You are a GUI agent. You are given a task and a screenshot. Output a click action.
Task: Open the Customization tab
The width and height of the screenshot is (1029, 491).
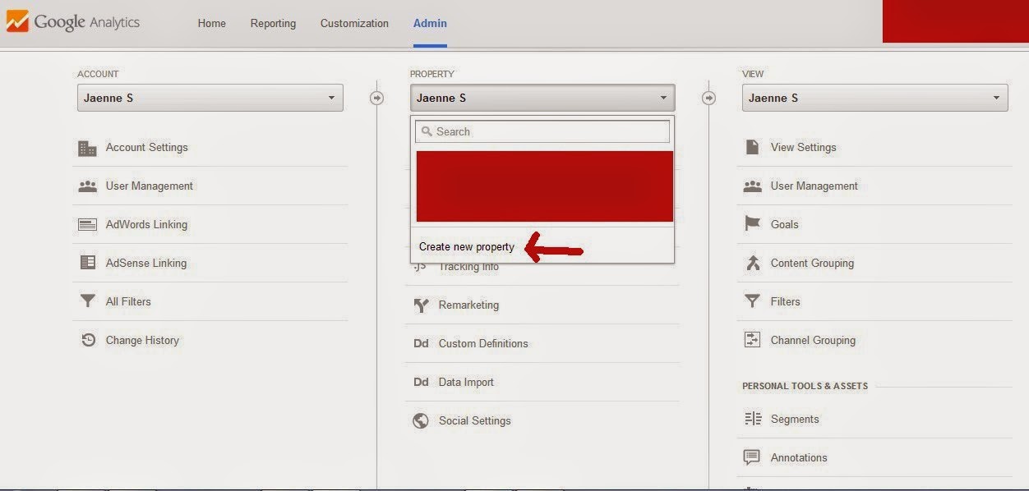354,23
